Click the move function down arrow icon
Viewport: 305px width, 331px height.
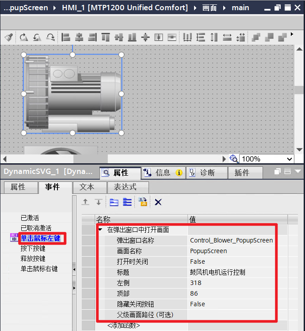pyautogui.click(x=98, y=202)
